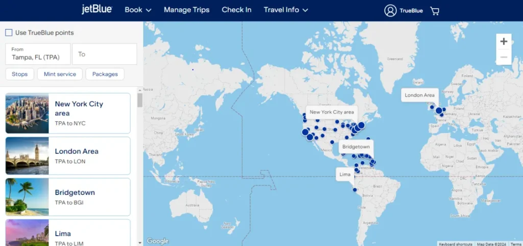Click the list scroll down arrow
523x246 pixels.
click(140, 243)
